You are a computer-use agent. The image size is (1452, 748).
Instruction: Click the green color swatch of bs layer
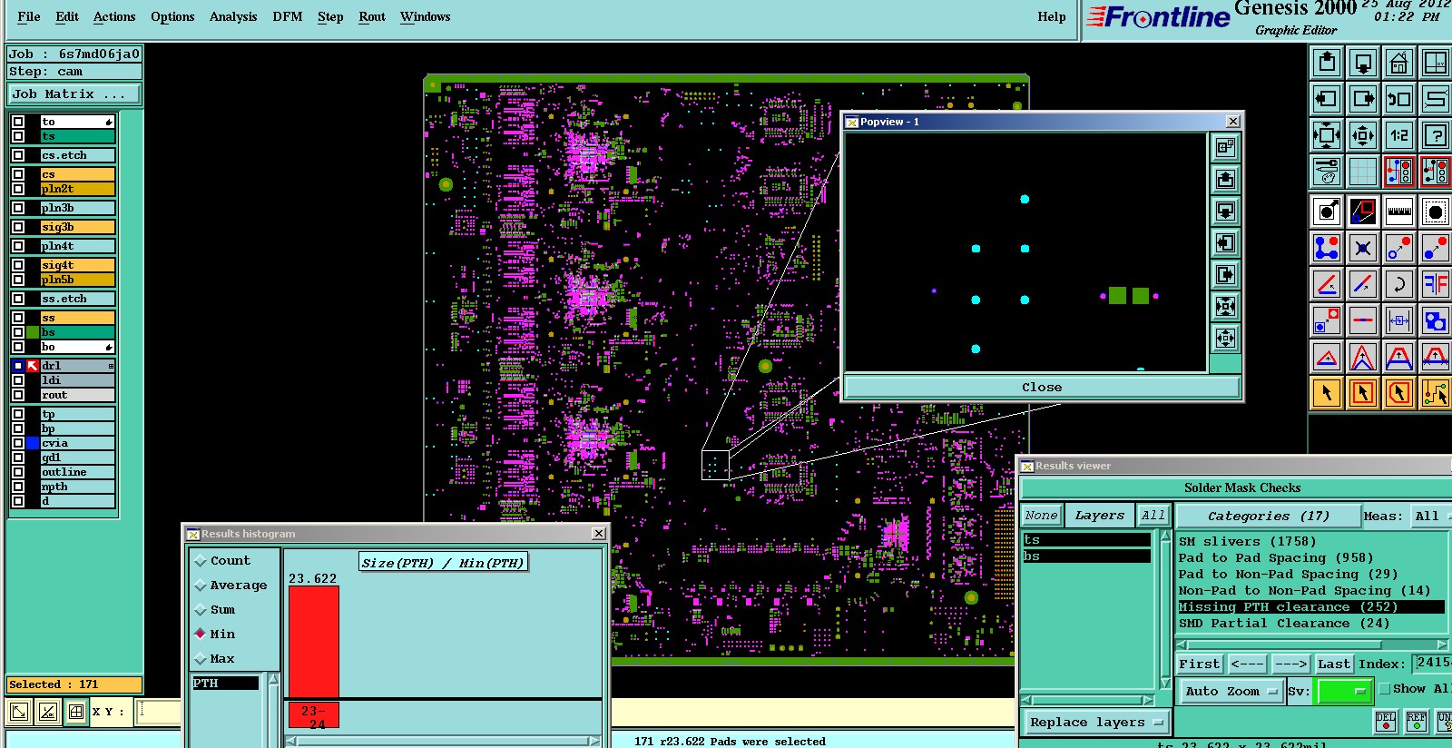33,332
